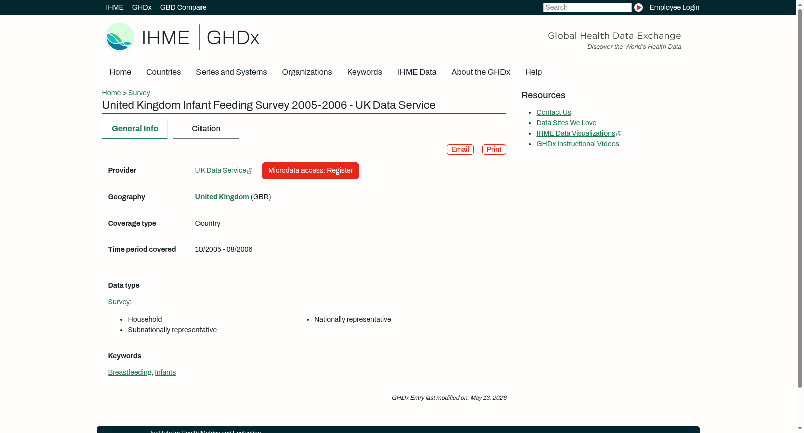This screenshot has width=804, height=433.
Task: Click the 'Country' coverage type value
Action: click(208, 223)
